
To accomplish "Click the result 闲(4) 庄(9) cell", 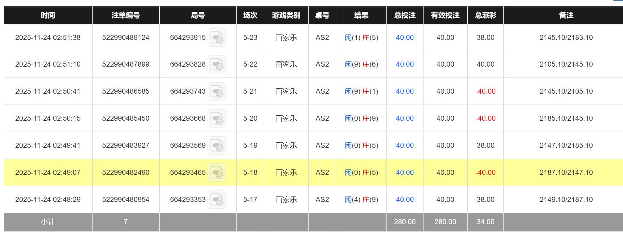I will 361,200.
